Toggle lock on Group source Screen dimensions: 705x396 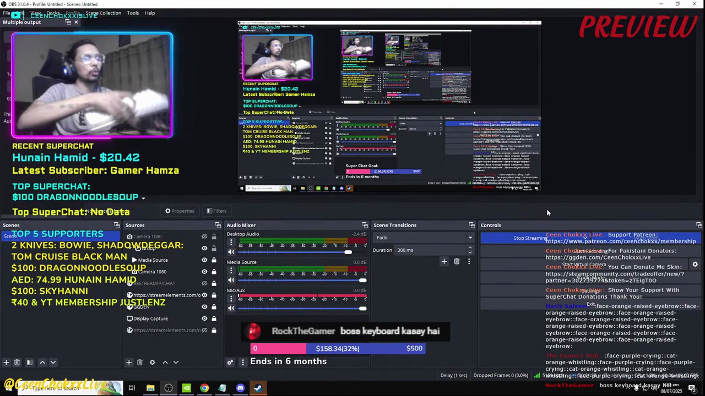[x=214, y=248]
